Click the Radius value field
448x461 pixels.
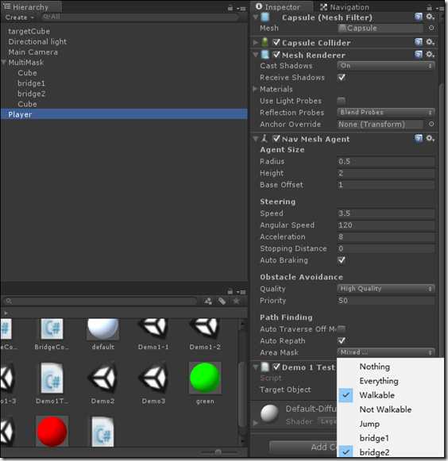(386, 161)
